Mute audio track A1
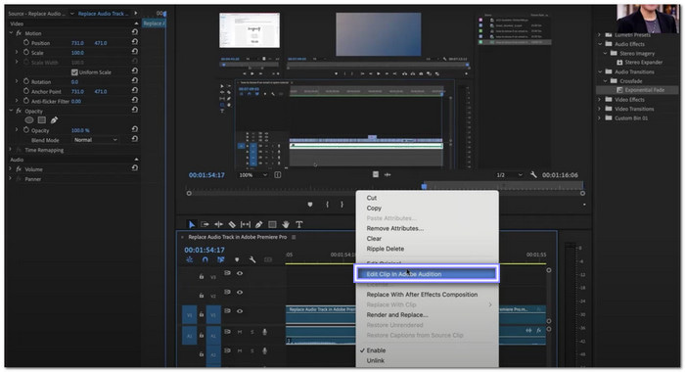Screen dimensions: 685x372 click(240, 332)
